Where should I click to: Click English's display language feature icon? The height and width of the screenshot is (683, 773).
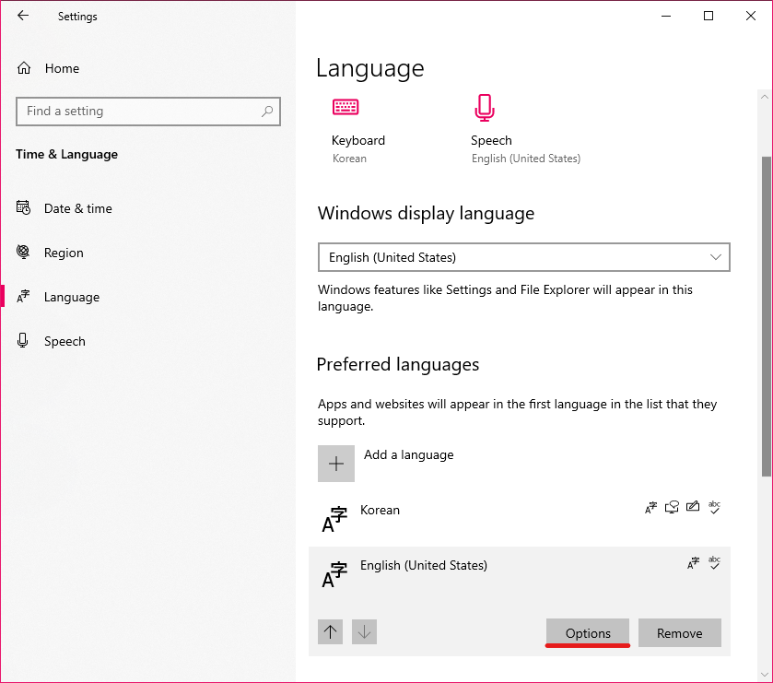[x=693, y=562]
